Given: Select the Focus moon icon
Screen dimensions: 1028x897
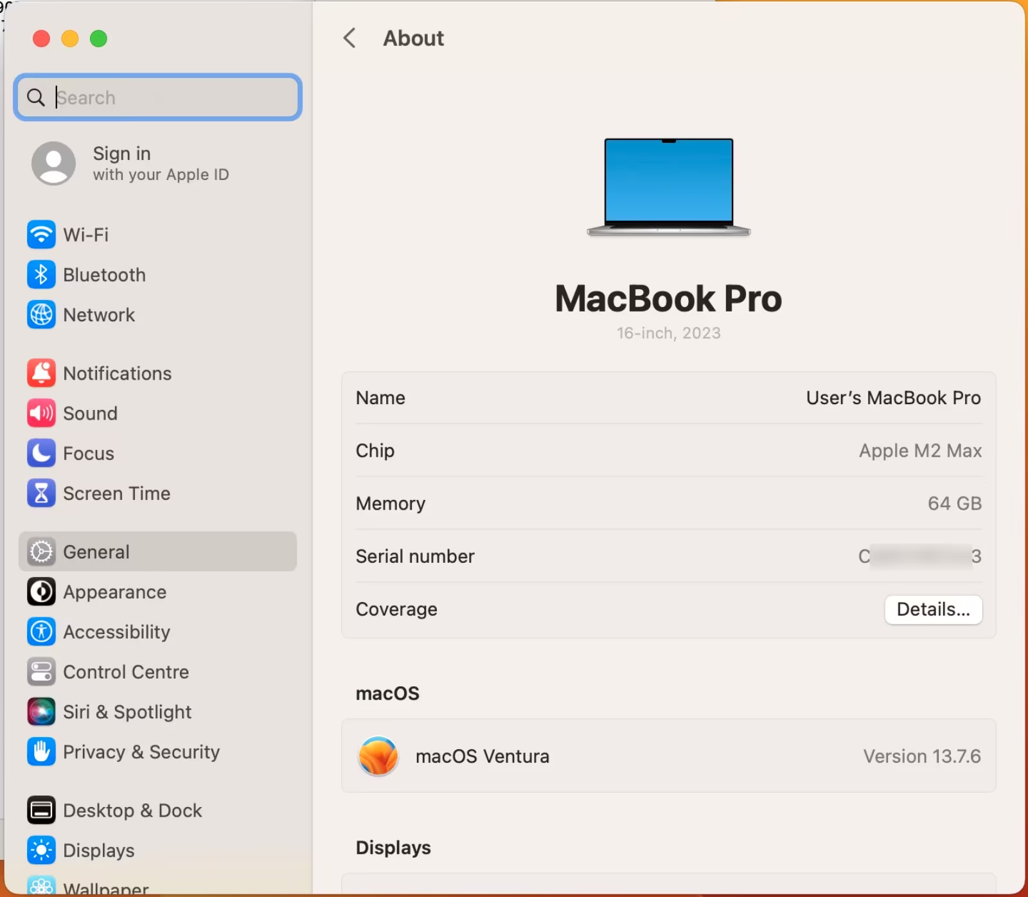Looking at the screenshot, I should 41,453.
